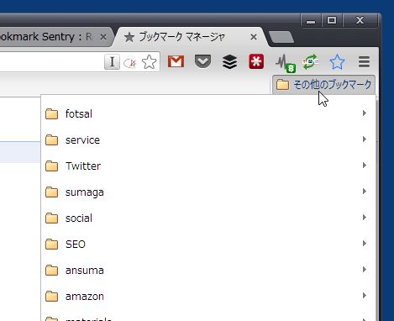The image size is (394, 321).
Task: Open the service bookmark folder
Action: [208, 139]
